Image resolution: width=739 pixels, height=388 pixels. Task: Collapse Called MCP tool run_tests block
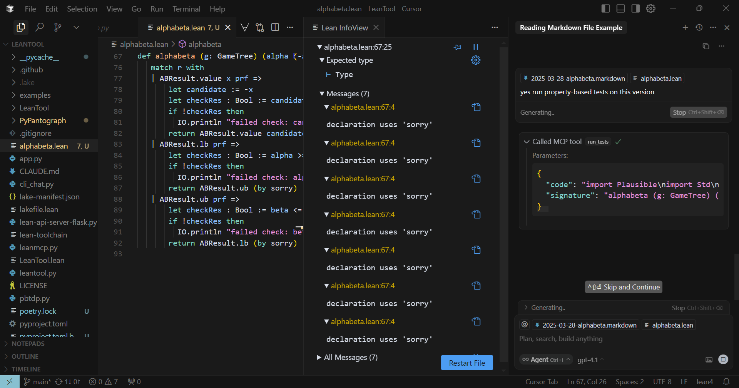tap(526, 142)
